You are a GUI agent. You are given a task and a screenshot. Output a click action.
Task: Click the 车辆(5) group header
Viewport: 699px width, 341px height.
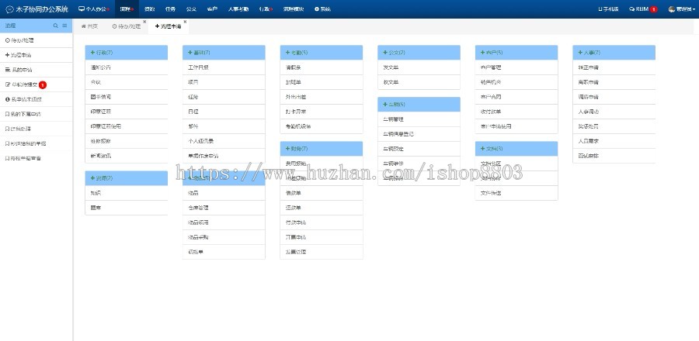pos(419,104)
